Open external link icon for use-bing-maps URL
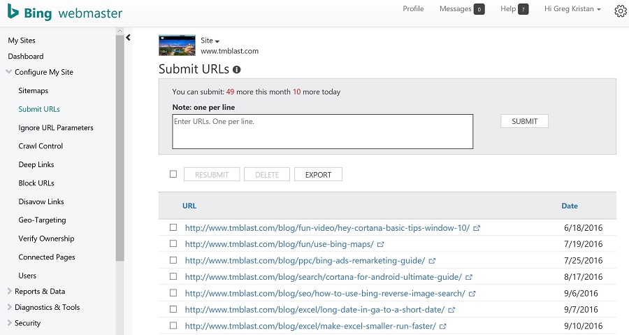This screenshot has width=629, height=335. coord(380,244)
